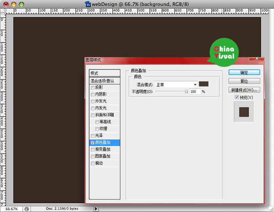The height and width of the screenshot is (212, 274).
Task: Enable the 等高线 contour checkbox
Action: 97,122
